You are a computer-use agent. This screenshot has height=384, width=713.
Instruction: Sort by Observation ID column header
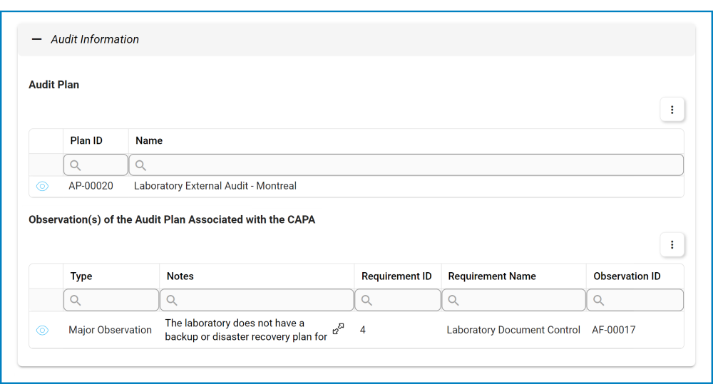coord(627,276)
